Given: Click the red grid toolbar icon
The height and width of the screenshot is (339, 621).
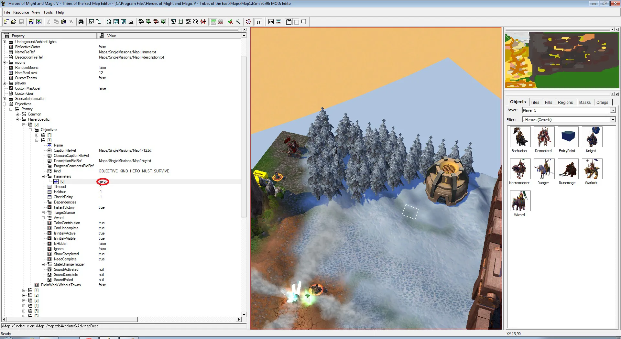Looking at the screenshot, I should (203, 22).
